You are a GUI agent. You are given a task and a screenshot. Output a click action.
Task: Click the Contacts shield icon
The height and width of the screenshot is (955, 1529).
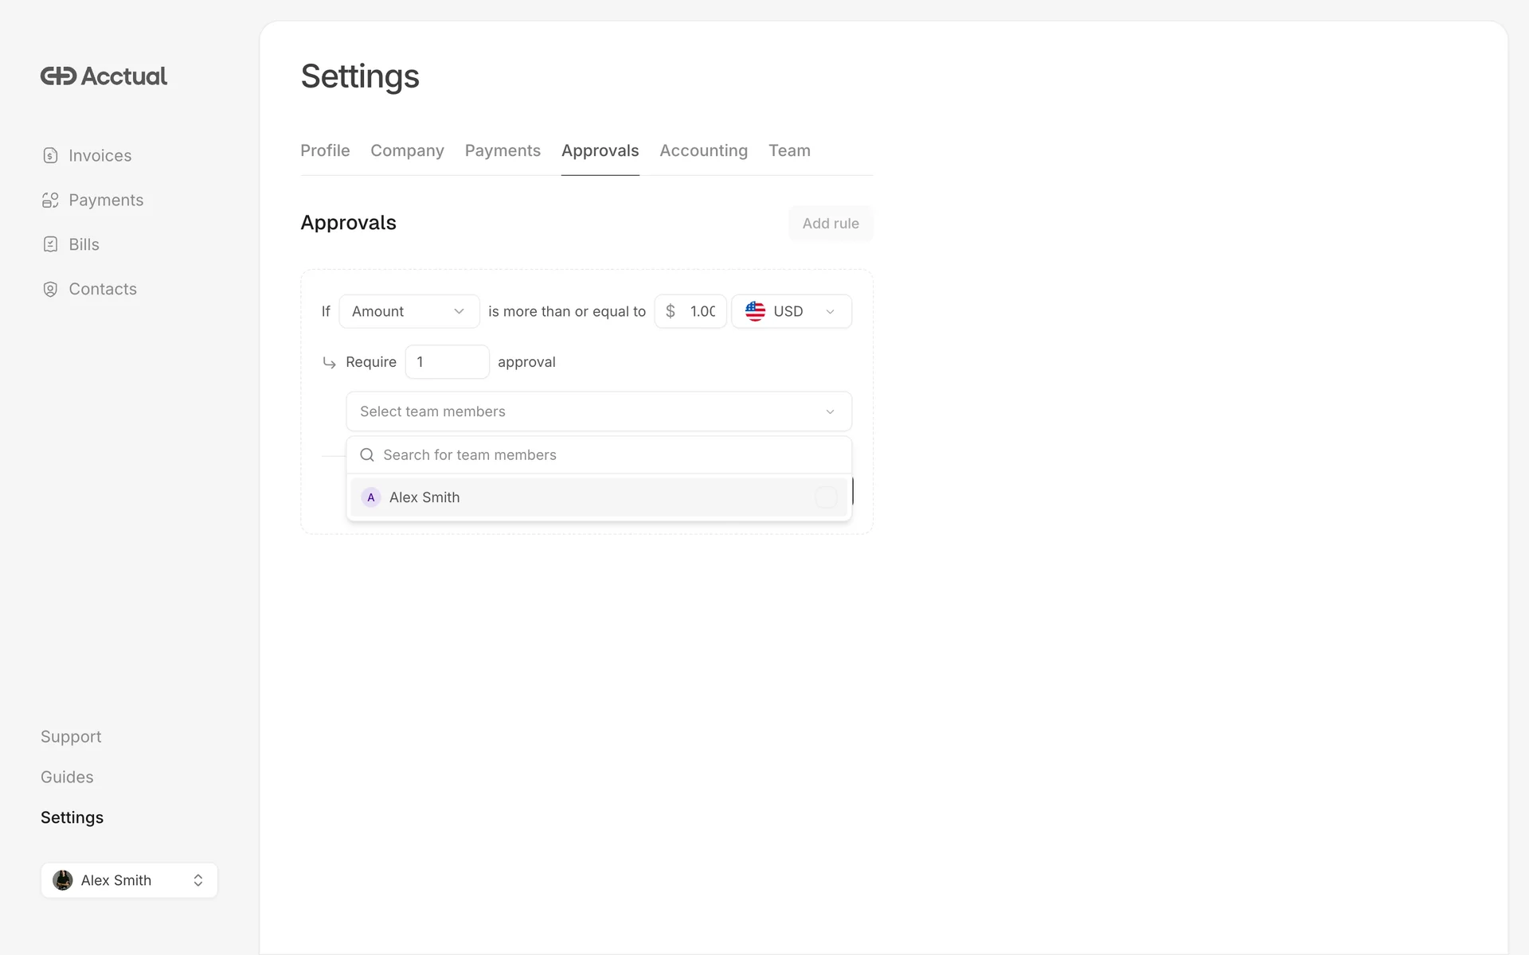click(x=50, y=289)
